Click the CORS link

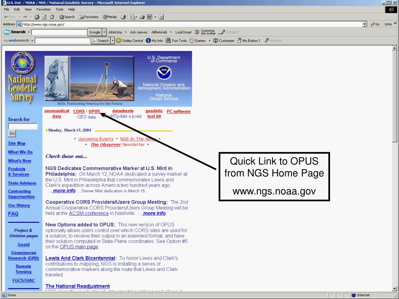[x=79, y=111]
